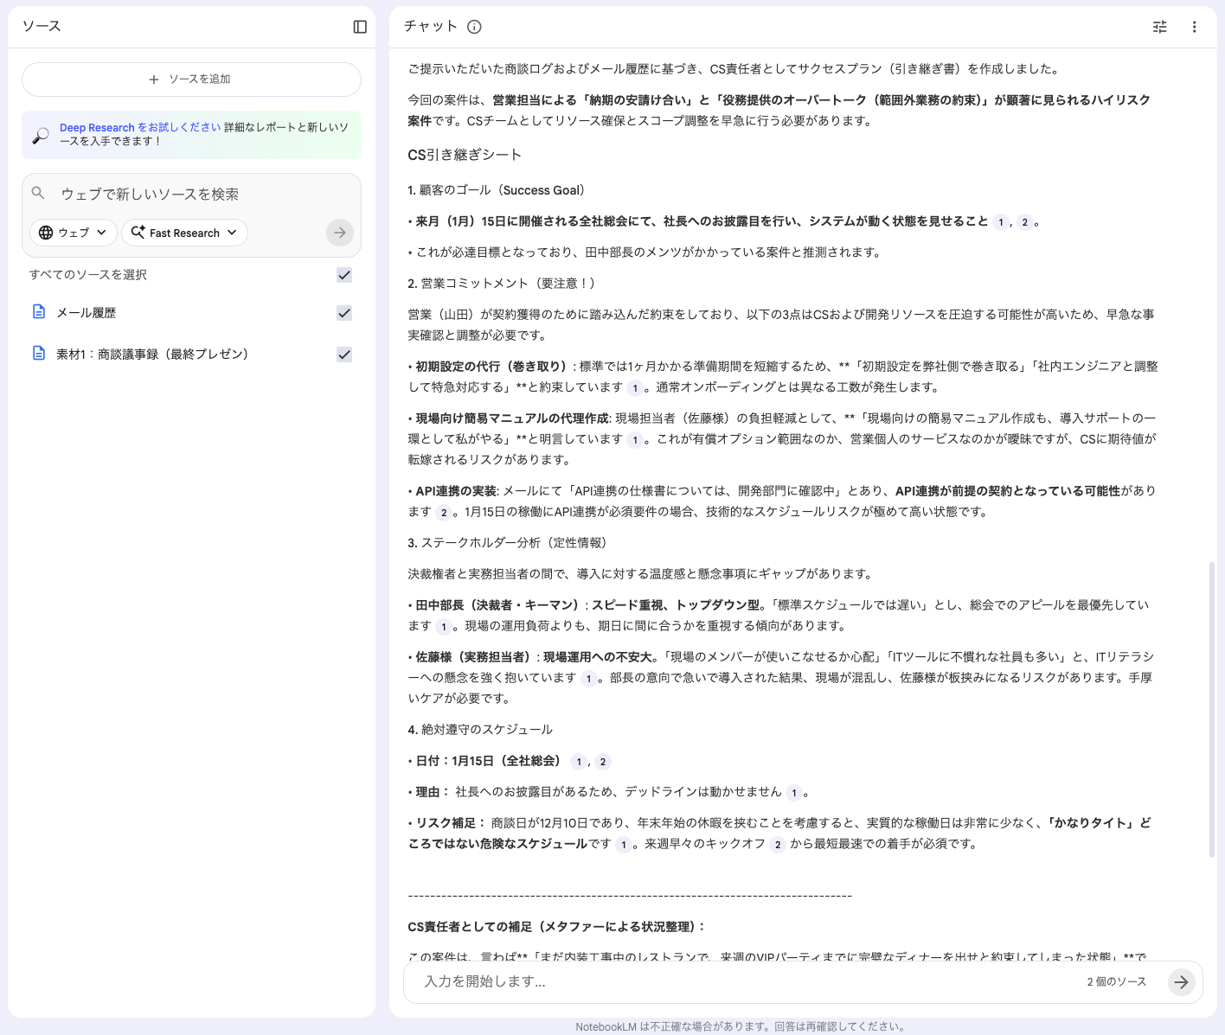
Task: Click the arrow to submit the web source search
Action: coord(339,232)
